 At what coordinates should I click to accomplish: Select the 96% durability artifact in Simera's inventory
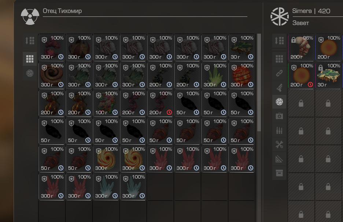(x=302, y=48)
